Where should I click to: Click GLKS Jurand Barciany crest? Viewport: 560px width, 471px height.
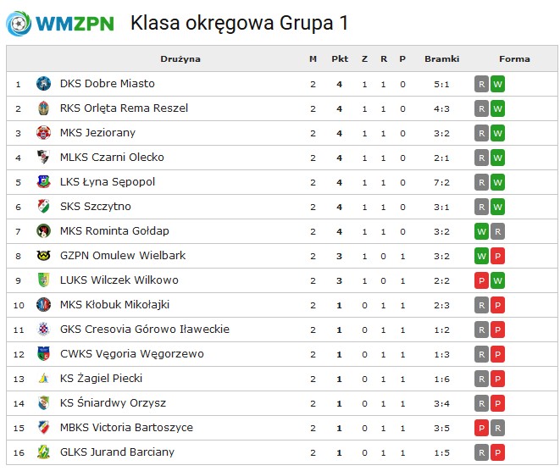tap(43, 452)
